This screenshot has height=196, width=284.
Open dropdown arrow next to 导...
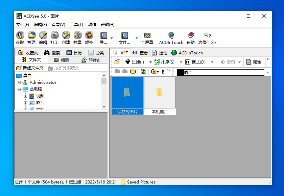tap(112, 38)
